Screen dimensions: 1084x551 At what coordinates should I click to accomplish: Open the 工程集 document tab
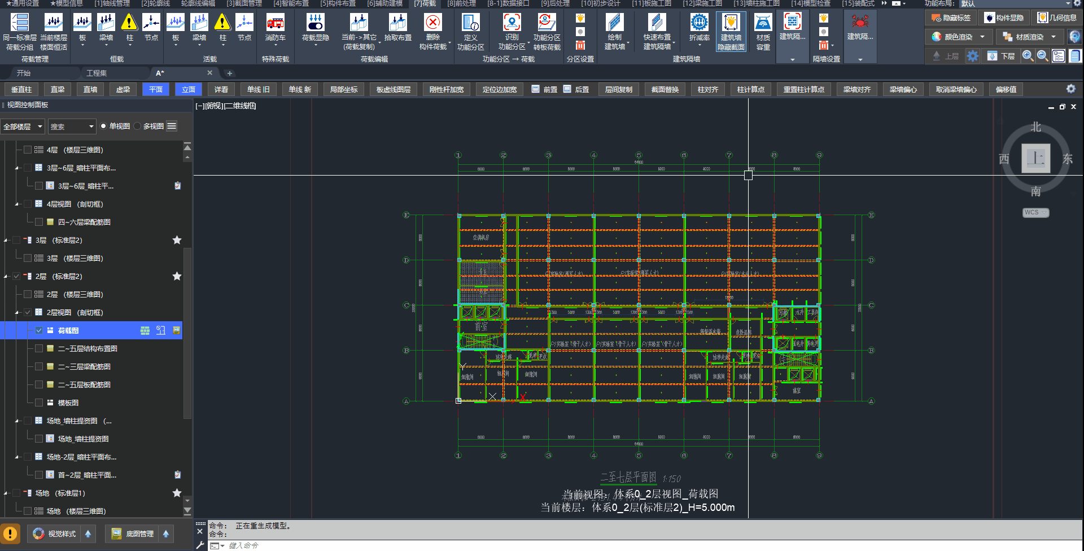tap(97, 73)
